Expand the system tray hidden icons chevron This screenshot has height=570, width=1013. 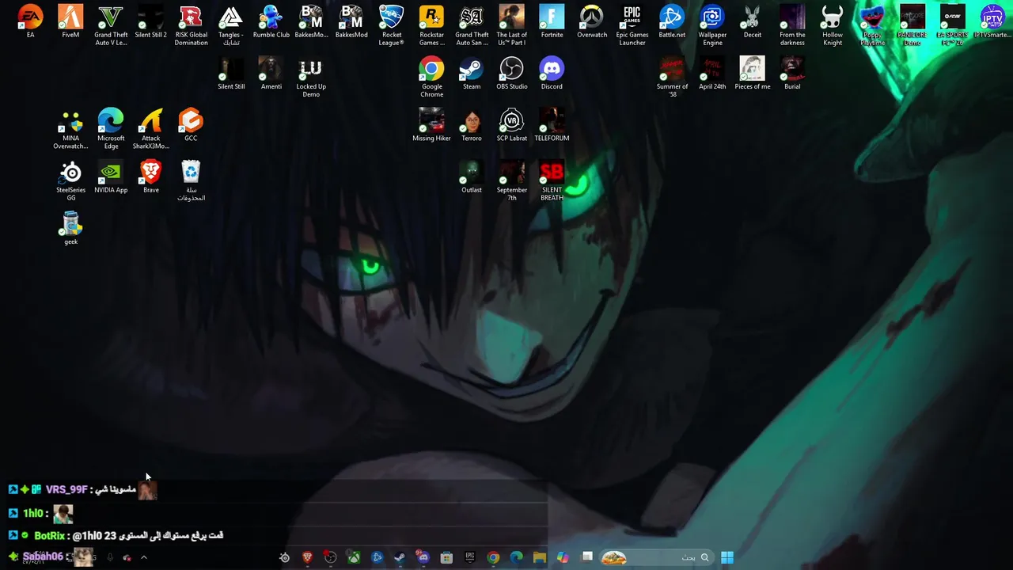[143, 557]
